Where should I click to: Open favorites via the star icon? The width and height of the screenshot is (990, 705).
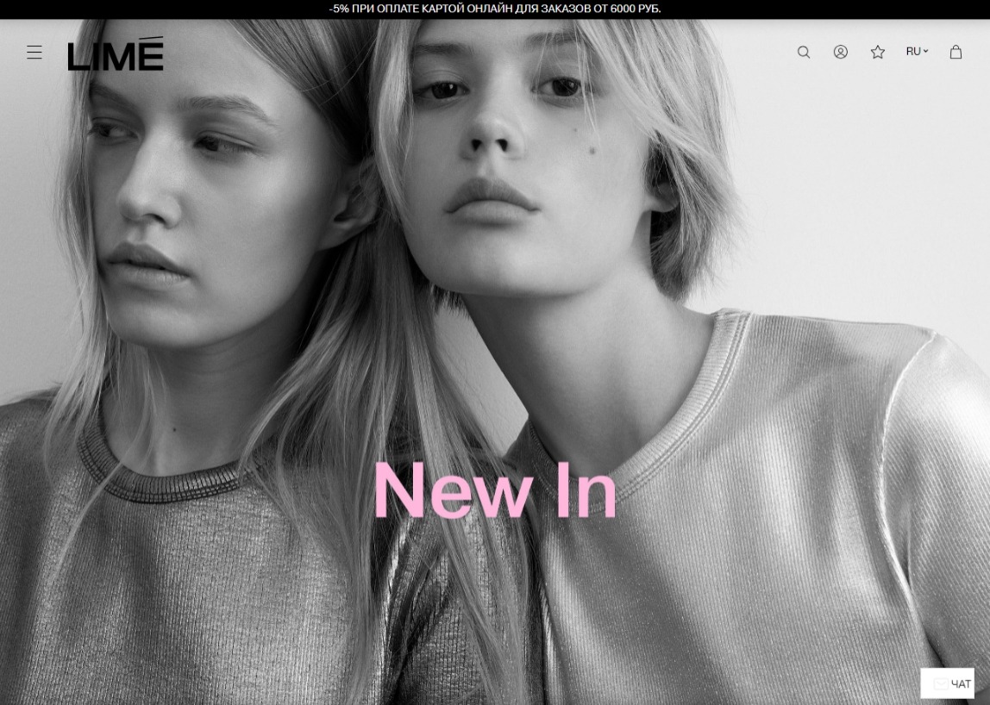(x=878, y=52)
